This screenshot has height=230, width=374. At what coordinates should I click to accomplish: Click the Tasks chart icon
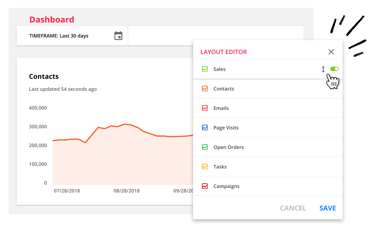pyautogui.click(x=205, y=167)
